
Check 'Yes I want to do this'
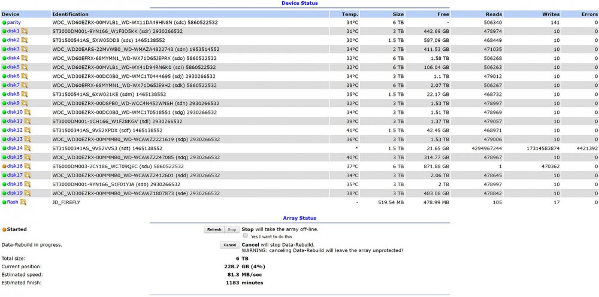click(246, 236)
